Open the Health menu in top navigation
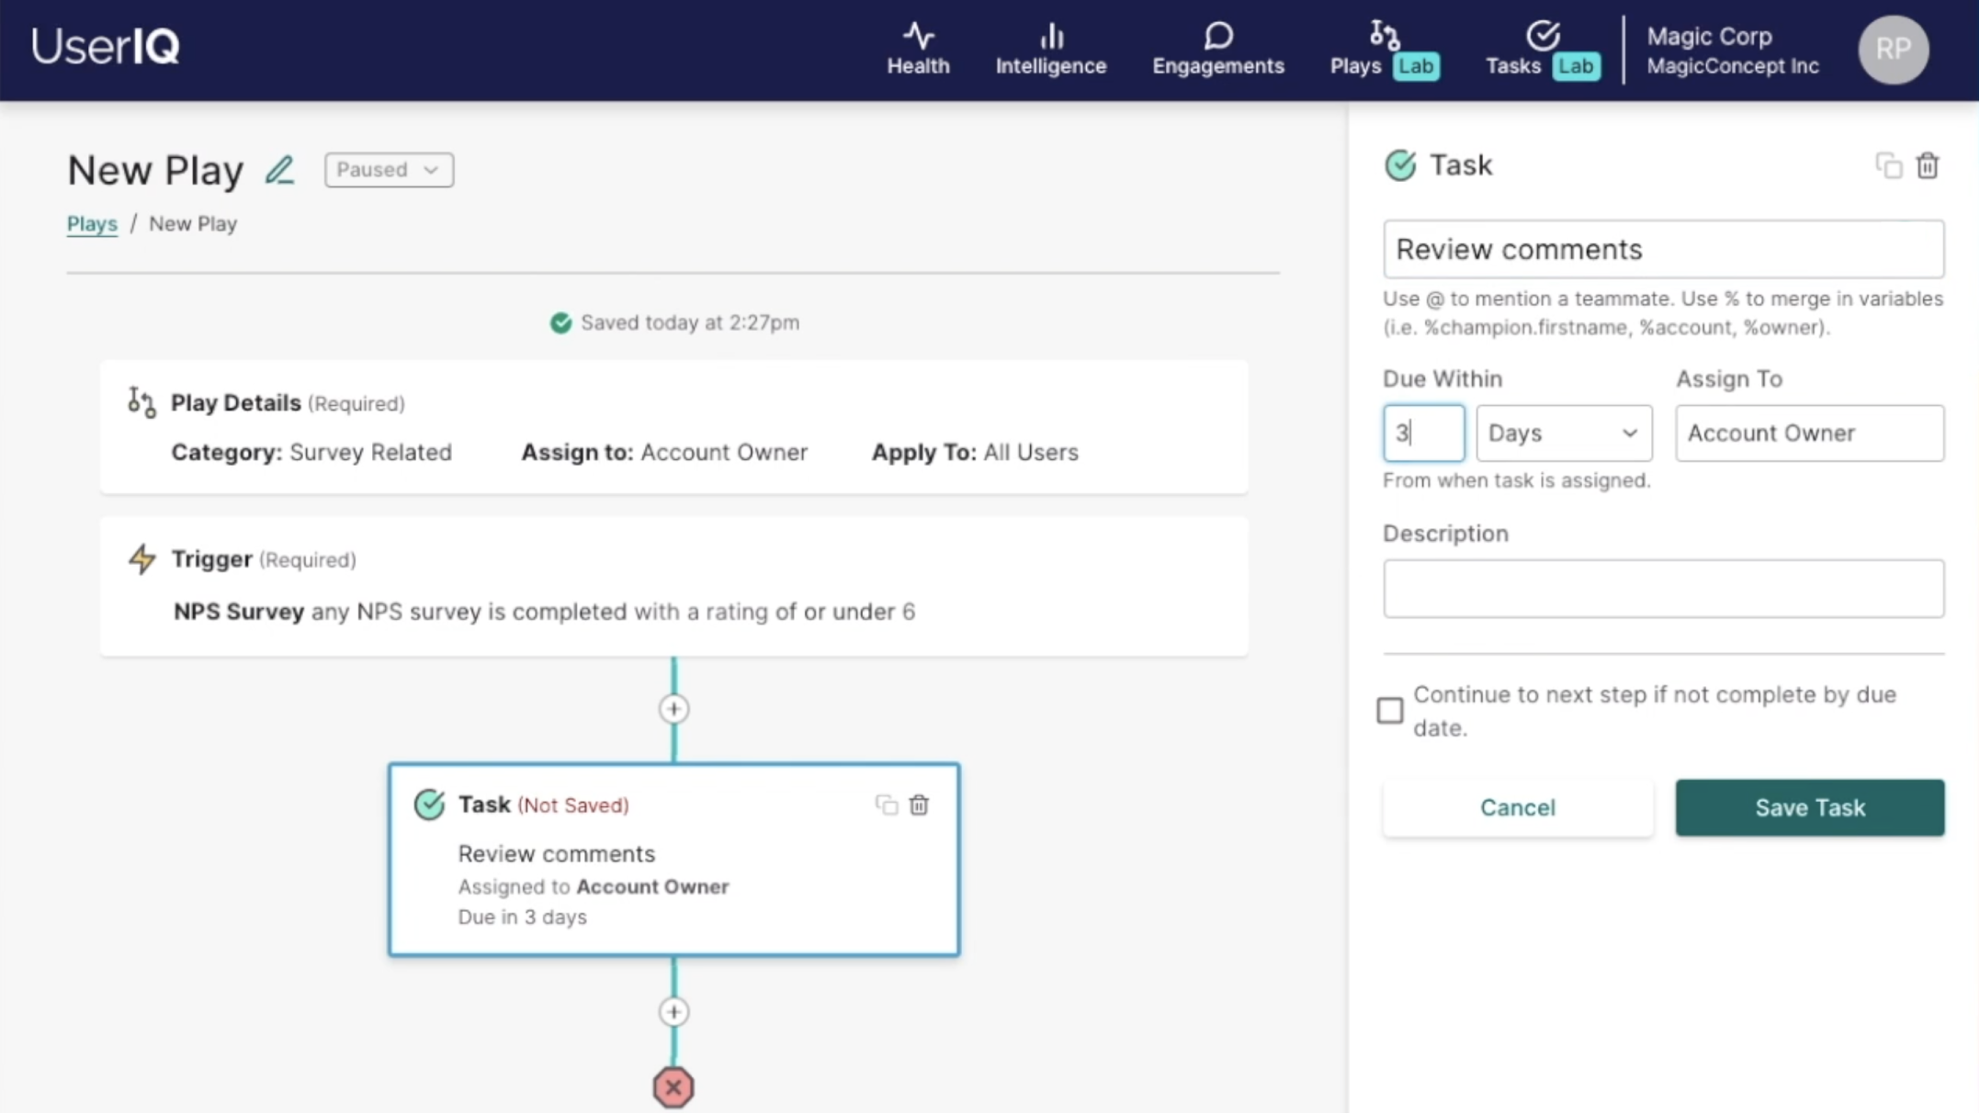The height and width of the screenshot is (1114, 1980). (918, 50)
